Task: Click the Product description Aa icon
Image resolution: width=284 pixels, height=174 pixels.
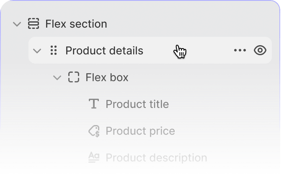Action: click(x=94, y=157)
